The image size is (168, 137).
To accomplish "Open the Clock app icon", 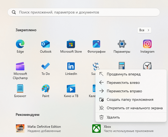I will 147,65.
